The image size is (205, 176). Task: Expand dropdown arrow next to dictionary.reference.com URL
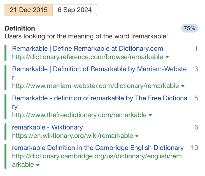[167, 57]
